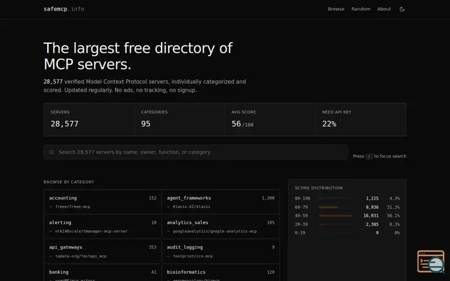Click the slash key hint badge
Image resolution: width=450 pixels, height=281 pixels.
pos(369,157)
